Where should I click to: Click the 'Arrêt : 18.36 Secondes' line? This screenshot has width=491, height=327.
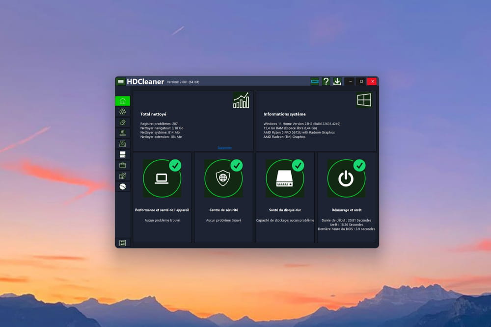(x=346, y=225)
